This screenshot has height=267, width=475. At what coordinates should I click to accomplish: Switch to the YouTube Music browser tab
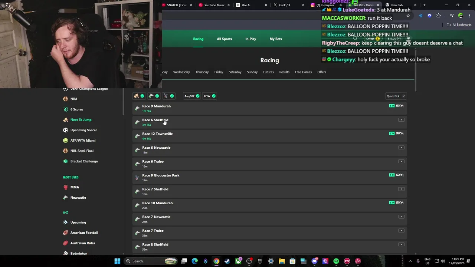214,5
